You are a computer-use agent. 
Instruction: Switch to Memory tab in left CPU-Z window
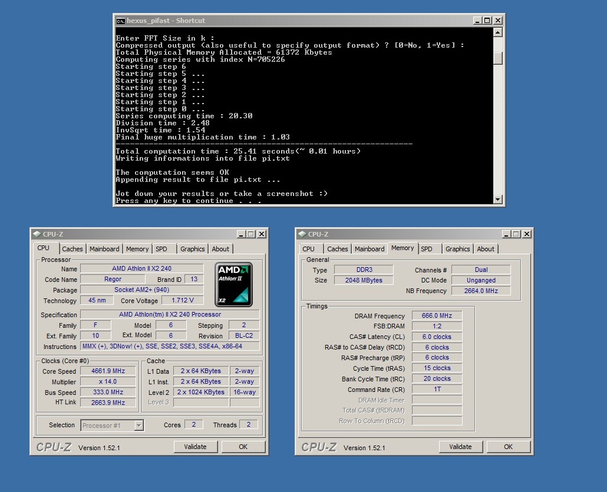point(137,249)
